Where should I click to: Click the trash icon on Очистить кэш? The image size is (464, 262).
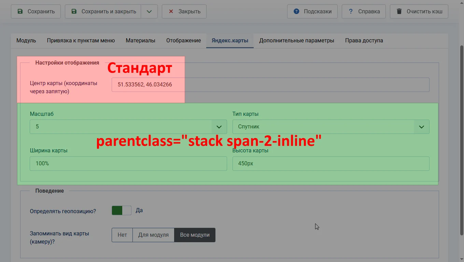tap(399, 11)
